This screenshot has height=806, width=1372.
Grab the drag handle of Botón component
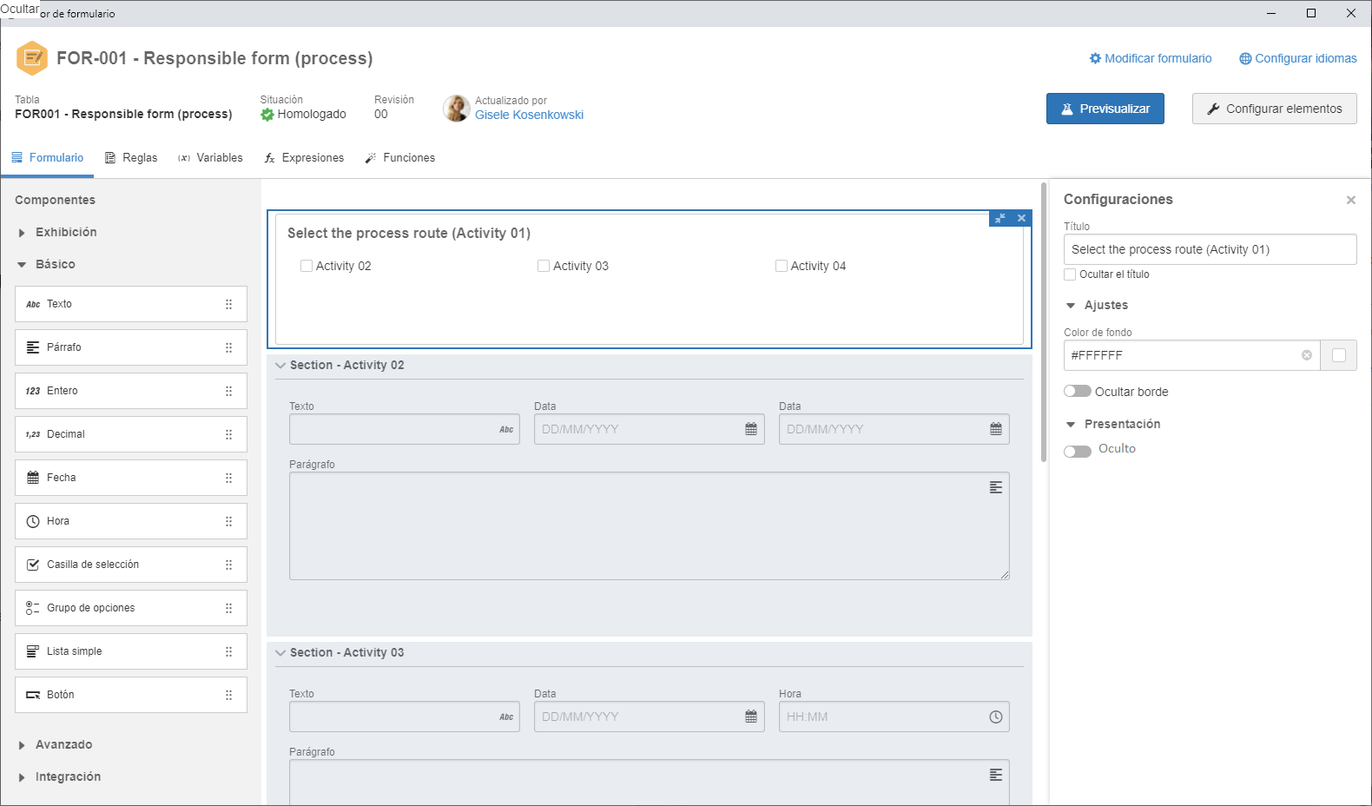[229, 695]
